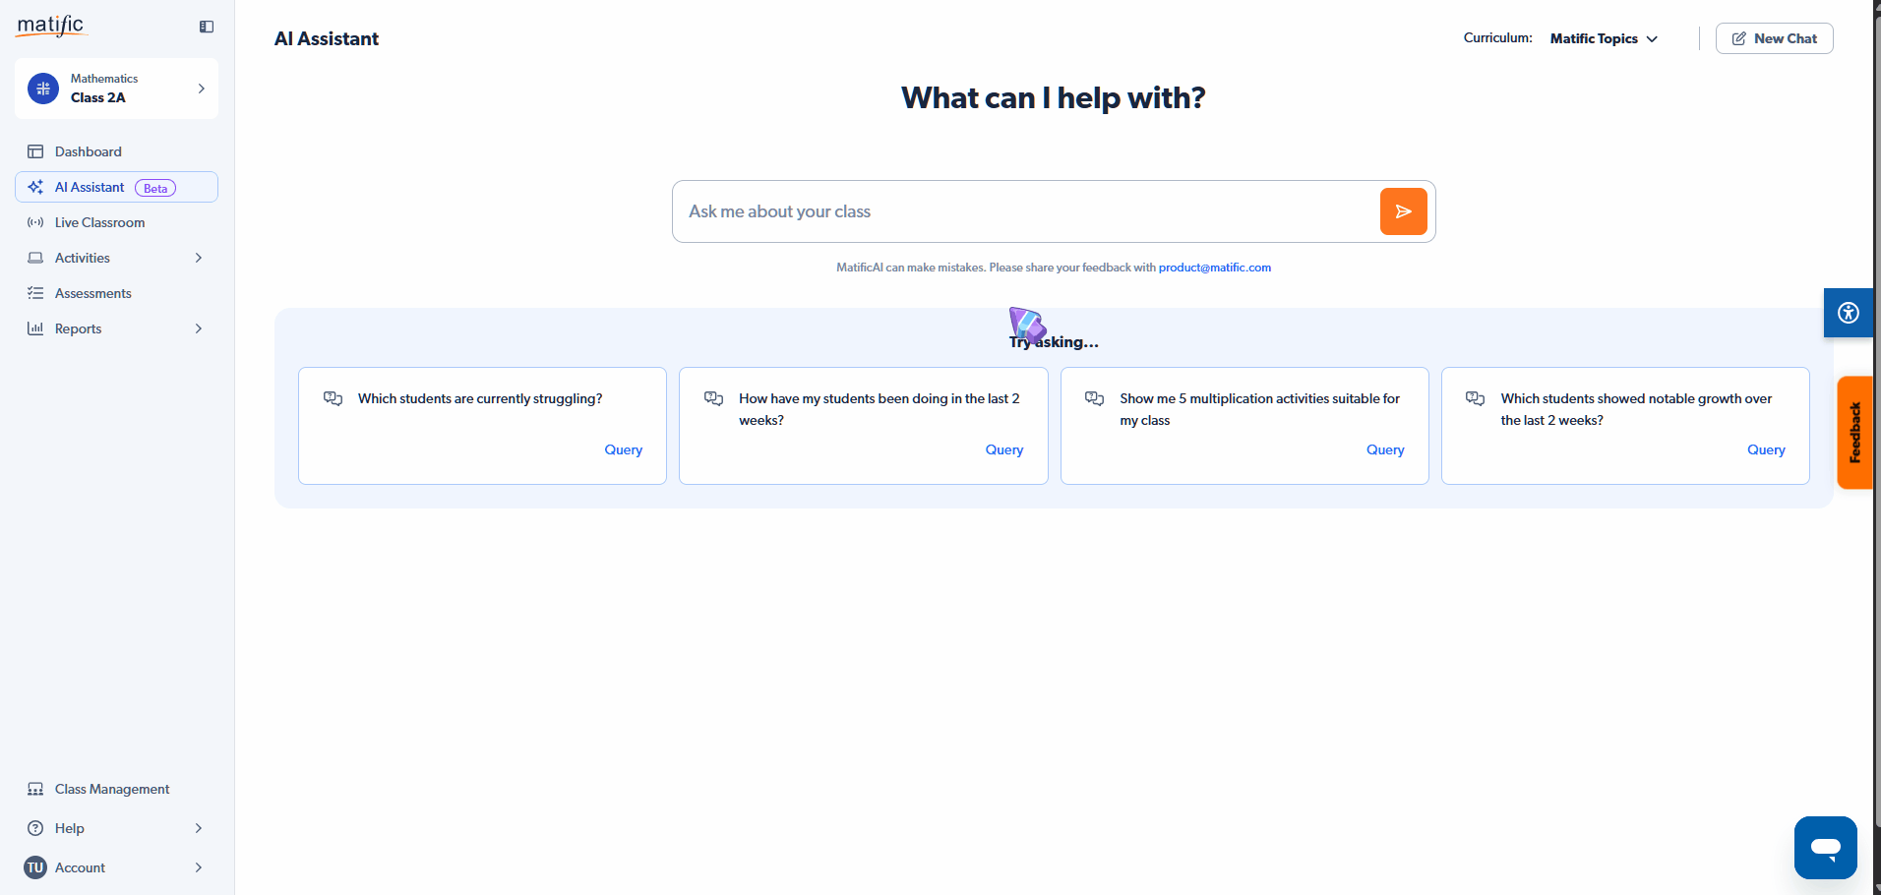Open Class Management via its icon

pos(35,788)
